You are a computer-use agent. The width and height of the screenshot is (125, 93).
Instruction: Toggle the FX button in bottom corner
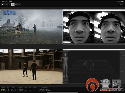122,89
